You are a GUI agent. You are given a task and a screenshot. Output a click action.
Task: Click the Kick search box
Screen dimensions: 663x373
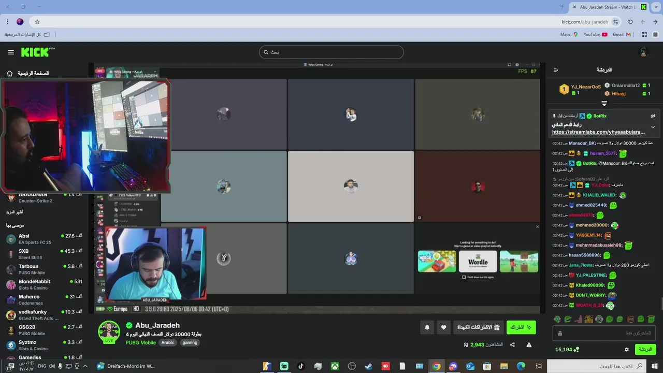click(331, 52)
